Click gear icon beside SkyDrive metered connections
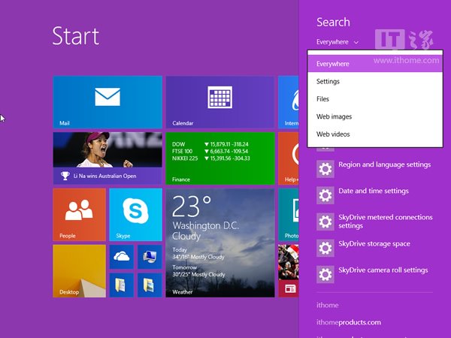This screenshot has height=338, width=451. tap(325, 222)
